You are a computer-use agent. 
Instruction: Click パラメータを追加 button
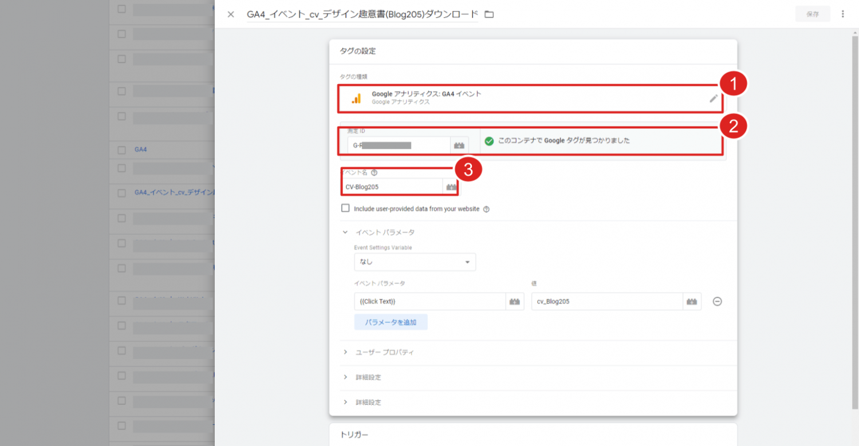click(x=391, y=322)
